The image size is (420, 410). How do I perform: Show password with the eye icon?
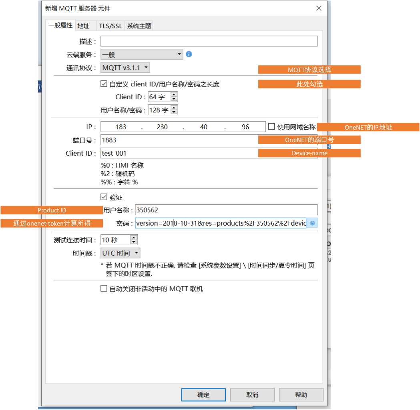pos(312,223)
